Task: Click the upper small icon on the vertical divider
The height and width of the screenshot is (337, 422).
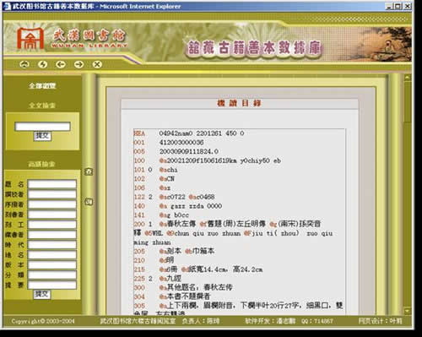Action: pos(89,171)
